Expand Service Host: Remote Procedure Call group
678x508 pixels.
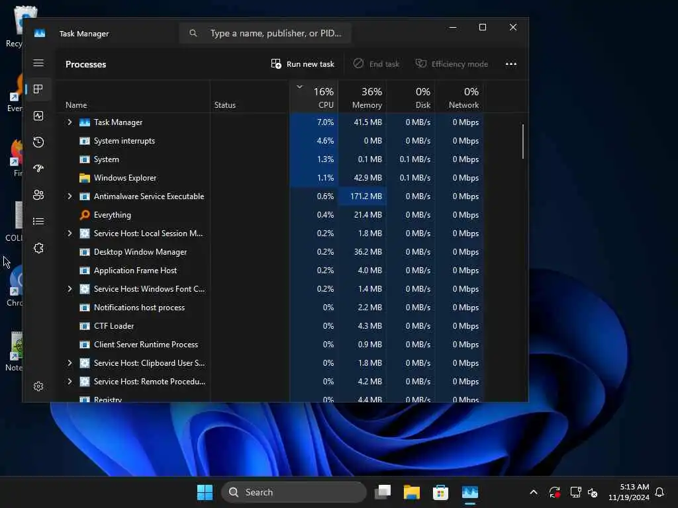tap(70, 382)
